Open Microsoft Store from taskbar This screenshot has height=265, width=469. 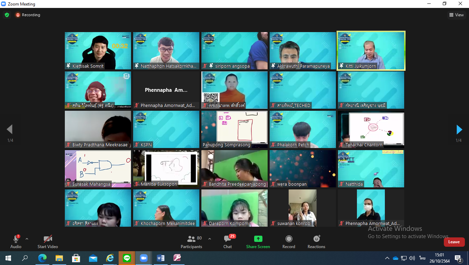(76, 258)
